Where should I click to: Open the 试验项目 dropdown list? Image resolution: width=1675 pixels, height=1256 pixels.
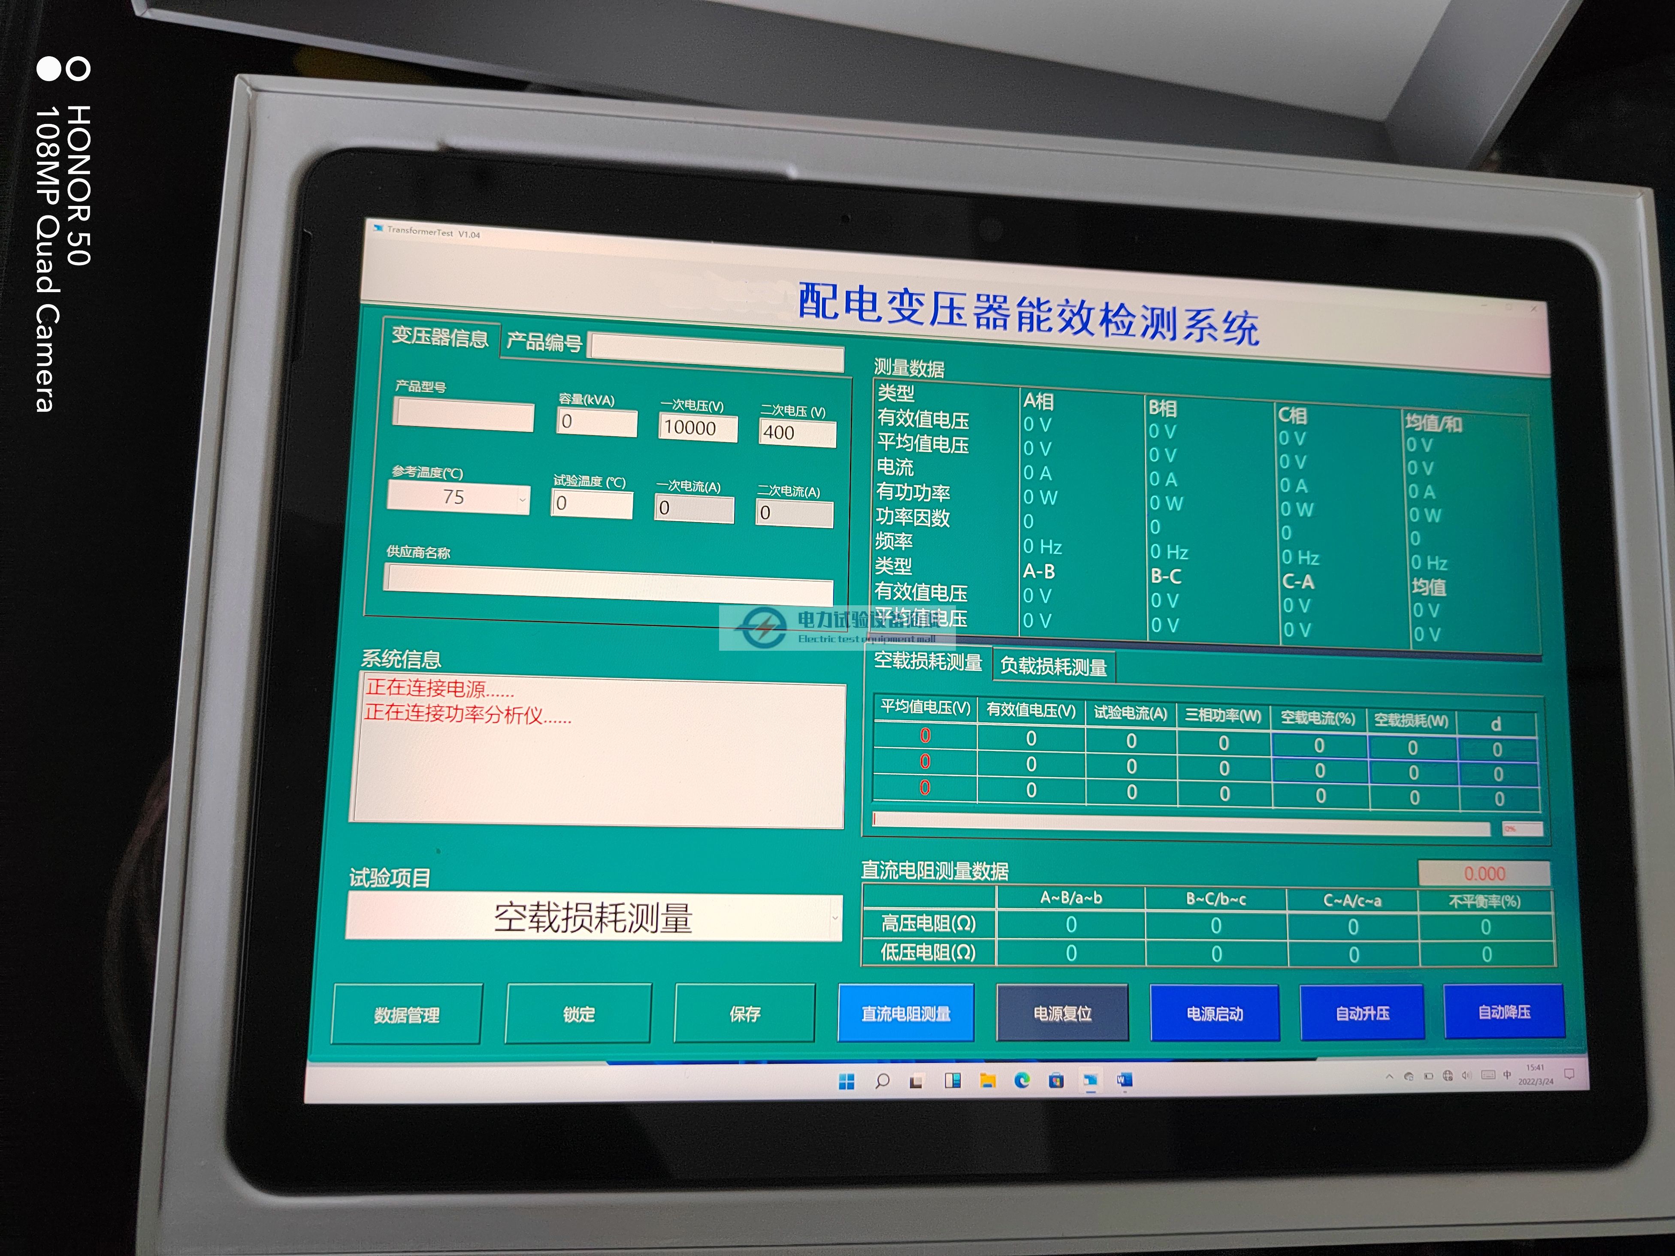tap(834, 918)
